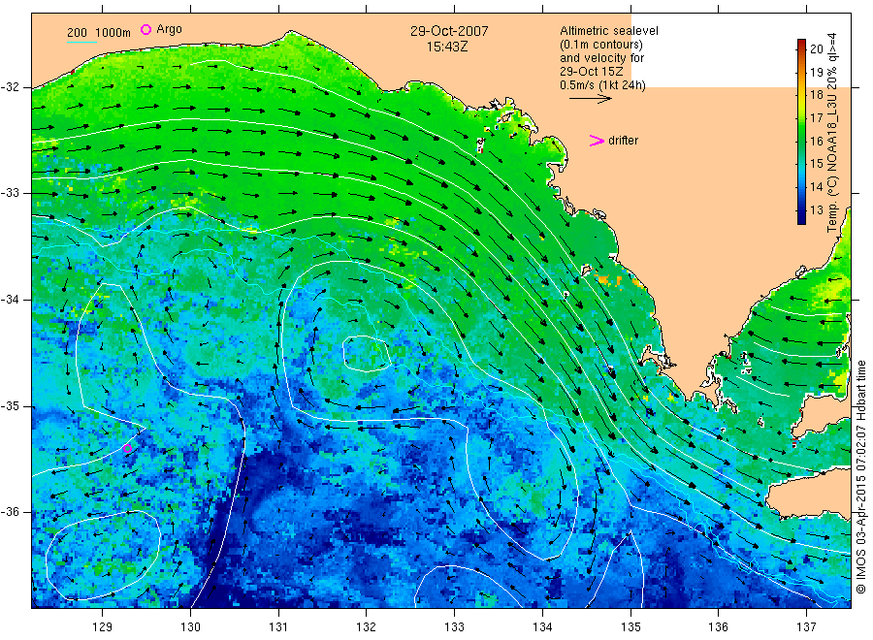Click the longitude label 134
The width and height of the screenshot is (873, 640).
(542, 627)
